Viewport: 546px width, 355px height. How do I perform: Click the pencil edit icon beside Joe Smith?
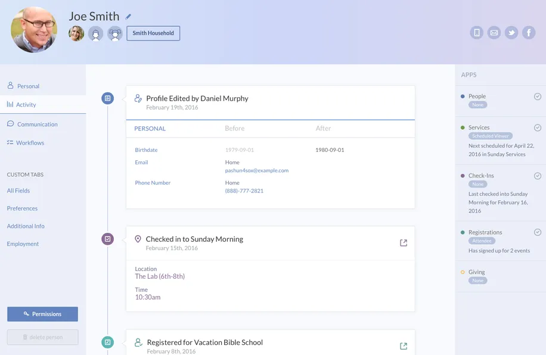click(128, 17)
